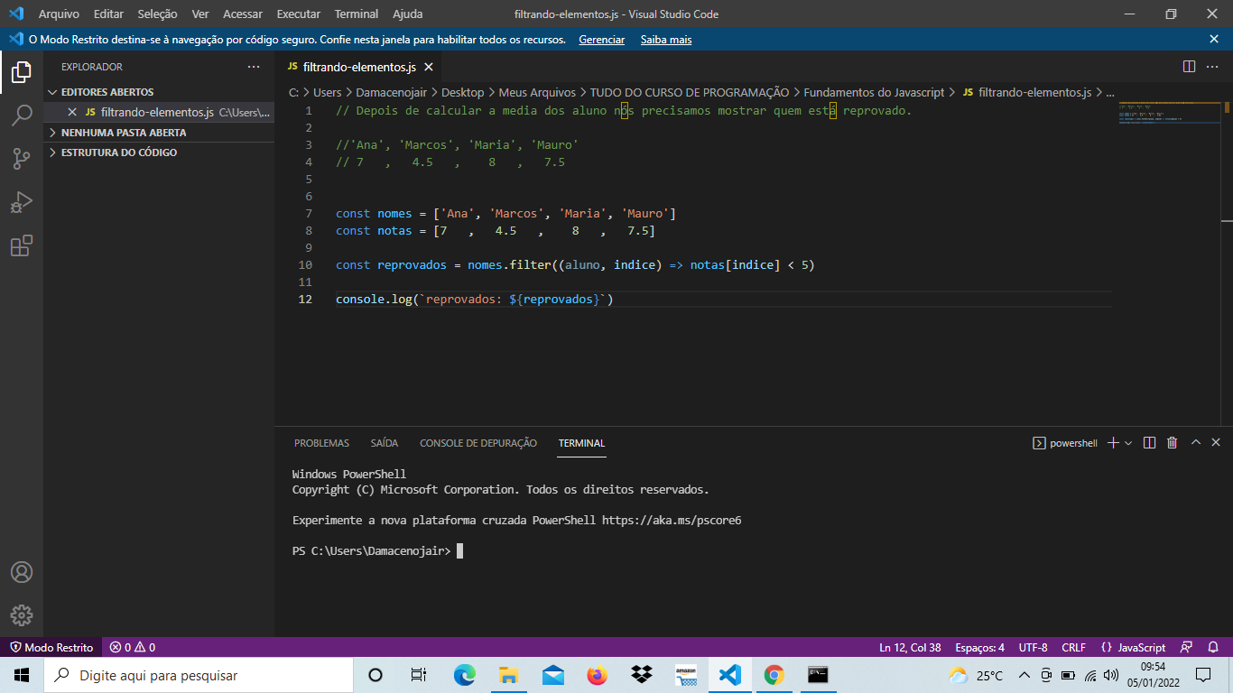This screenshot has width=1233, height=693.
Task: Switch to the SAÍDA panel tab
Action: [384, 443]
